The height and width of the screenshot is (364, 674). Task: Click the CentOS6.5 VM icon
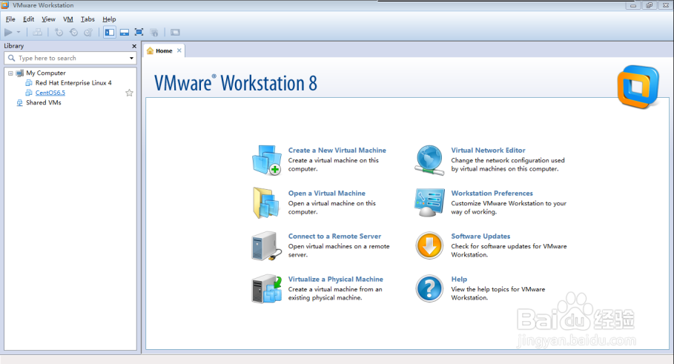[x=29, y=93]
